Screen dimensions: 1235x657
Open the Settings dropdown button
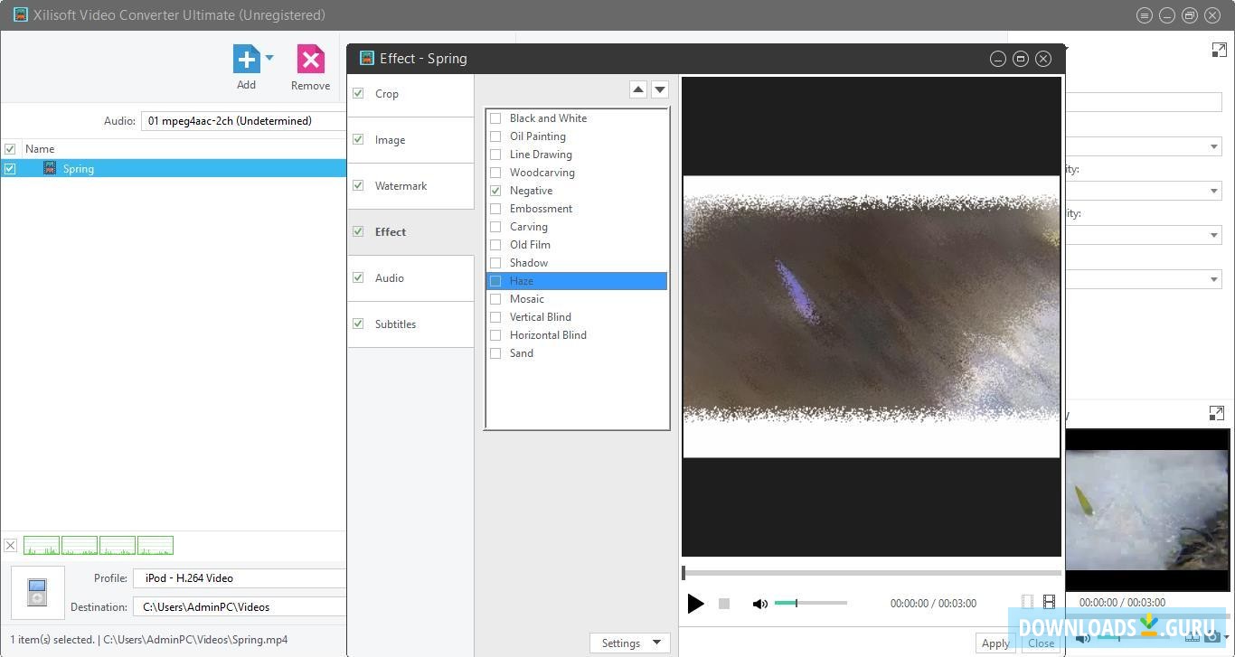pos(629,643)
